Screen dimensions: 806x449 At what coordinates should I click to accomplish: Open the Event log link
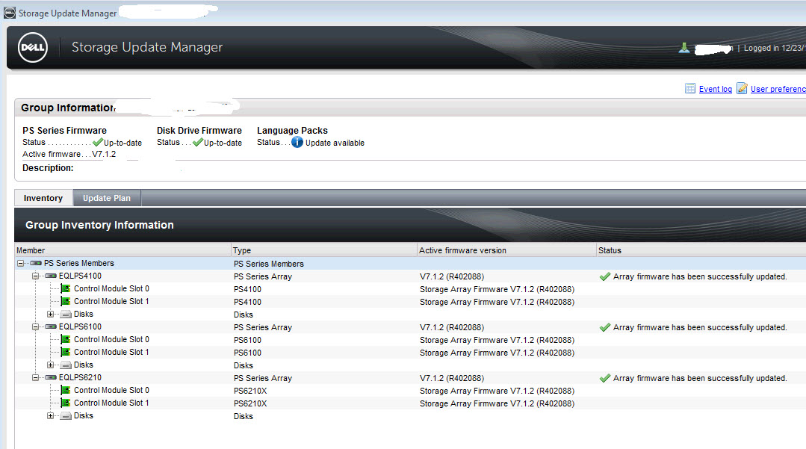pos(716,89)
